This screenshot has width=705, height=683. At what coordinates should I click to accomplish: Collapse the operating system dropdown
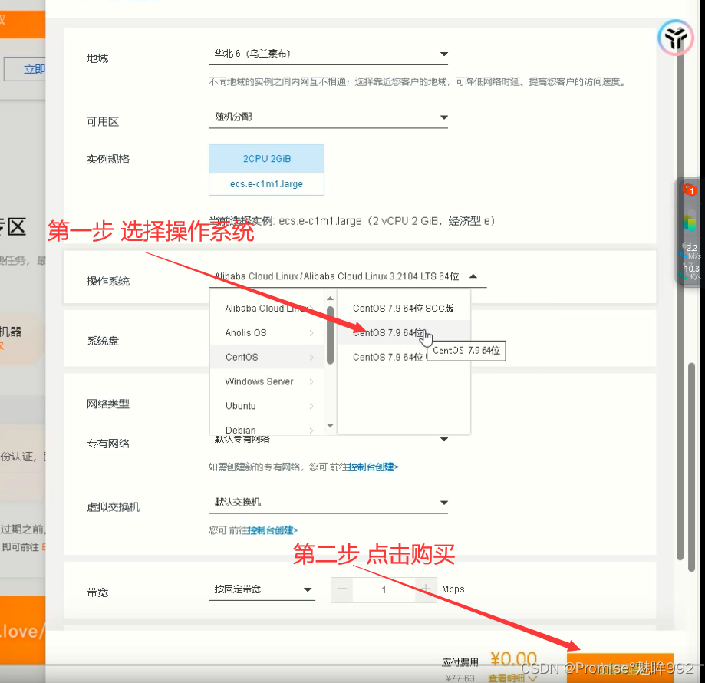(473, 276)
